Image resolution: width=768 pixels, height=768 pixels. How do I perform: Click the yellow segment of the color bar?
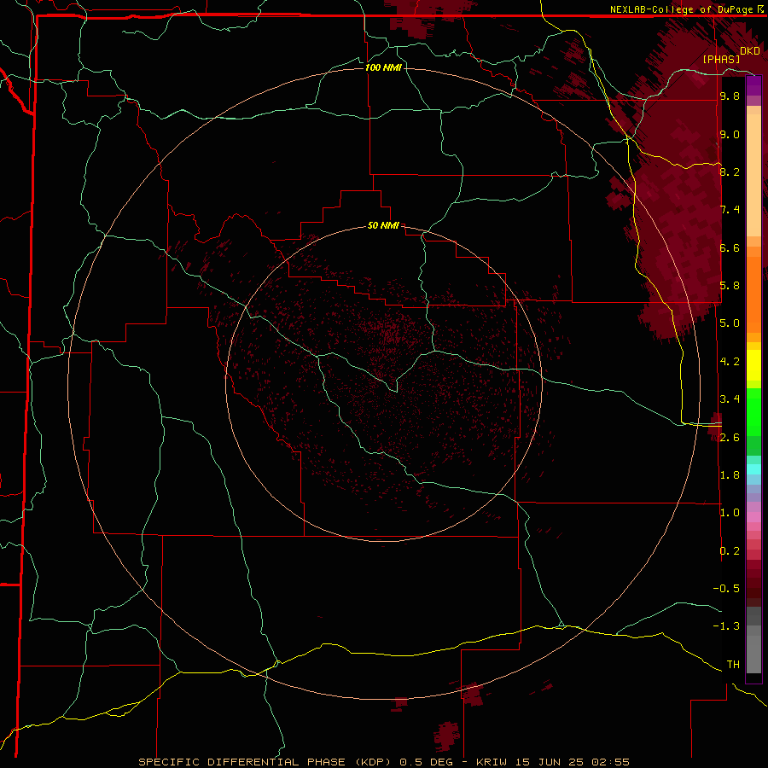pos(753,365)
